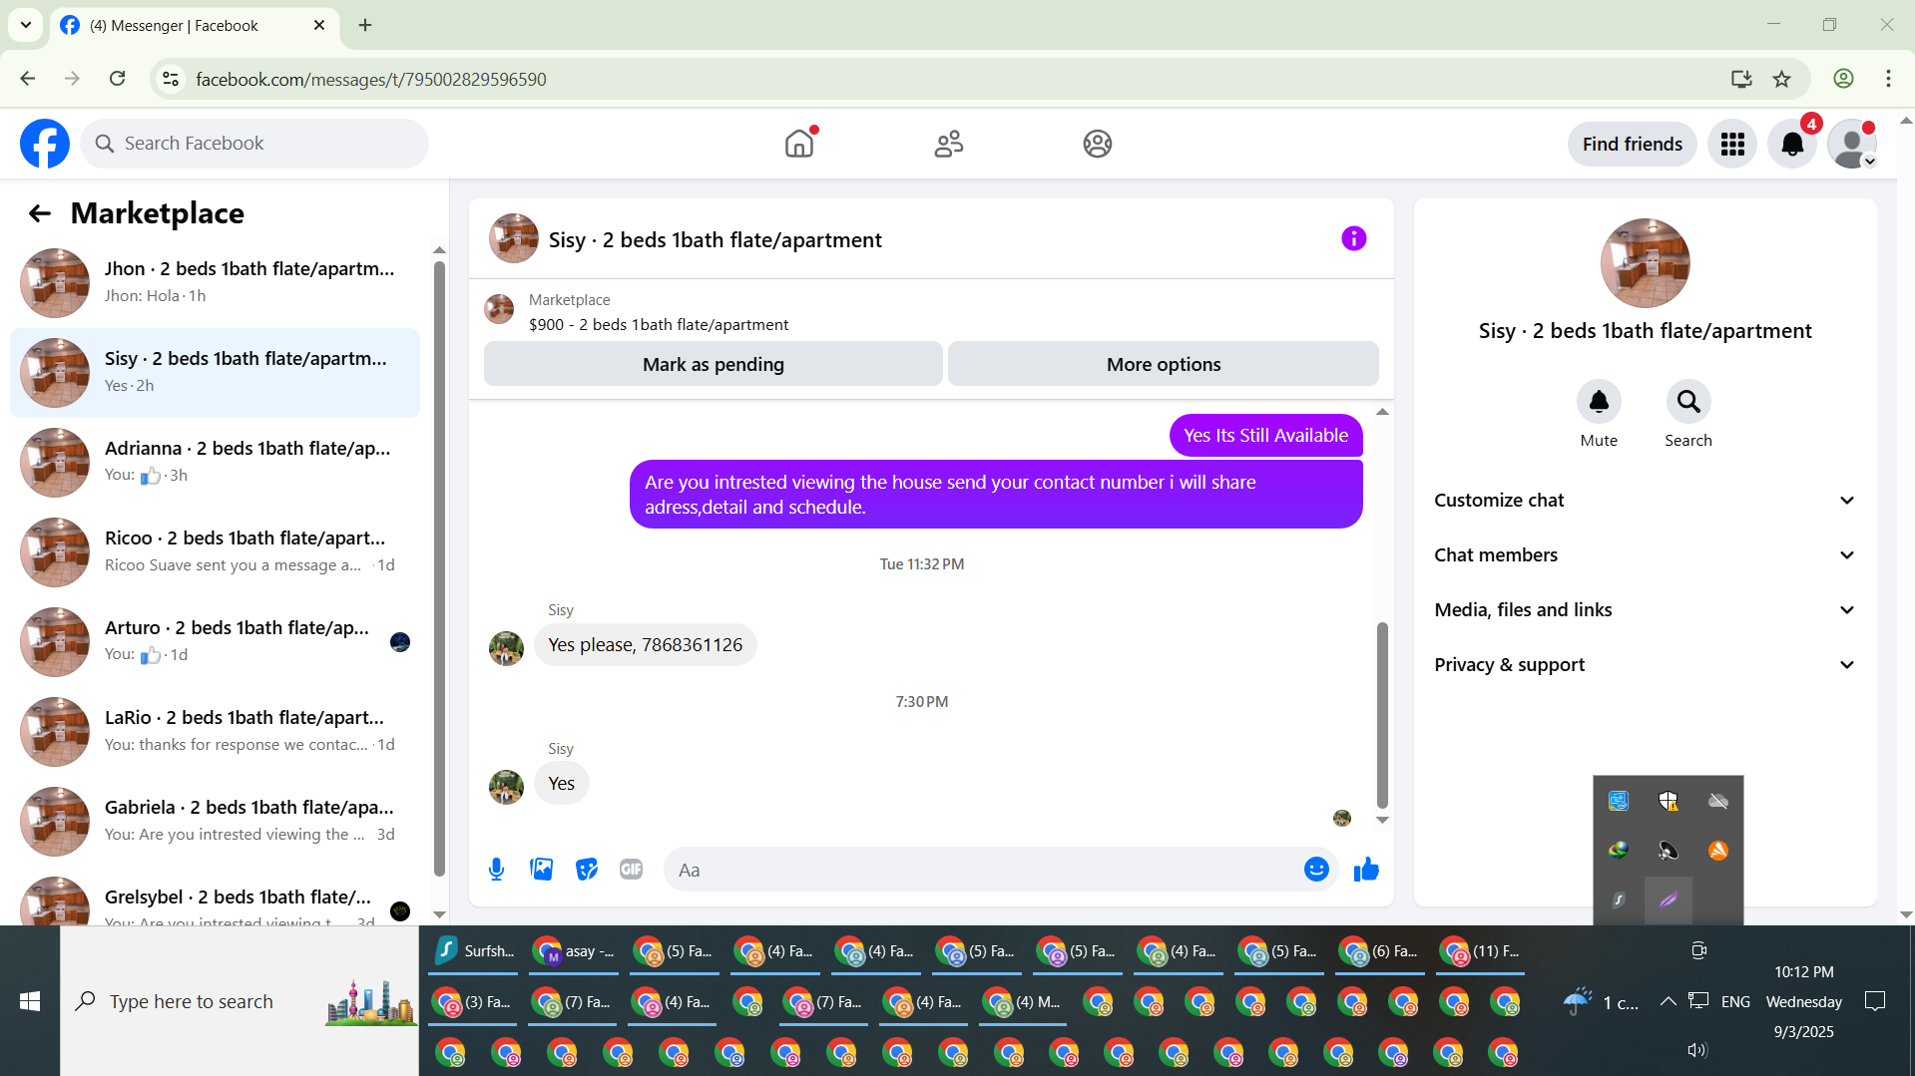Mute this conversation with the bell icon
The height and width of the screenshot is (1076, 1915).
[1599, 402]
